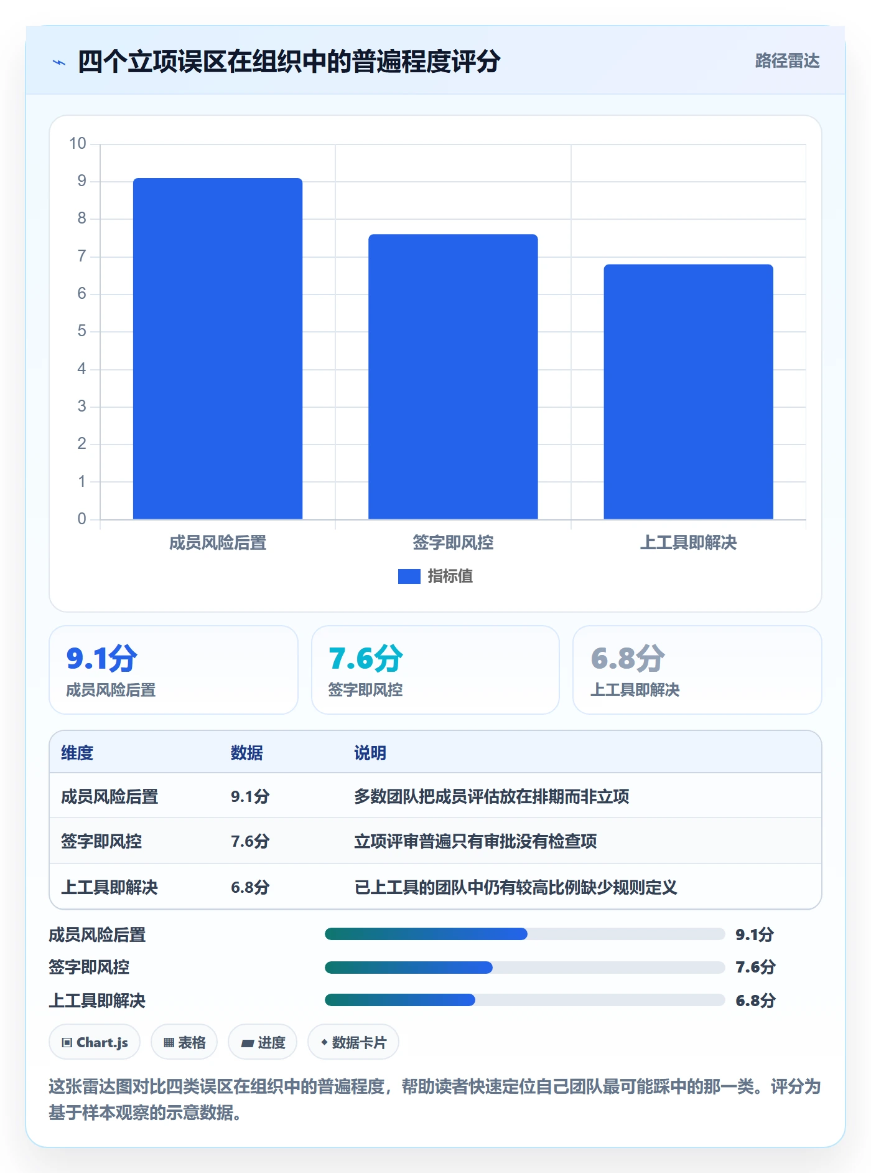The height and width of the screenshot is (1173, 871).
Task: Click the 签字即风控 progress bar
Action: (x=524, y=968)
